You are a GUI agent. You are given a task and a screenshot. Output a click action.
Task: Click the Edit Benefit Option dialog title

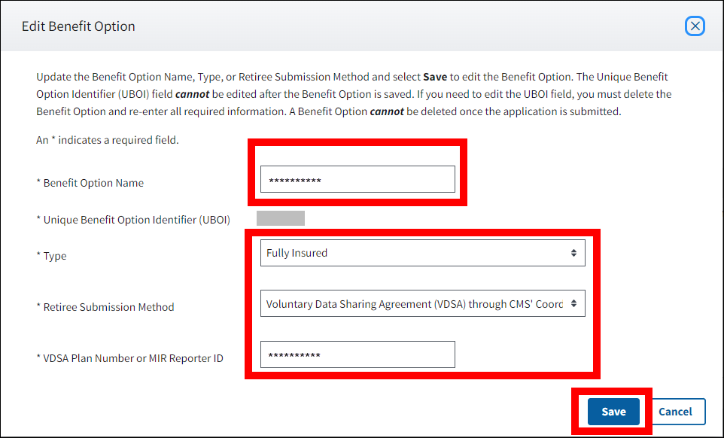[78, 26]
